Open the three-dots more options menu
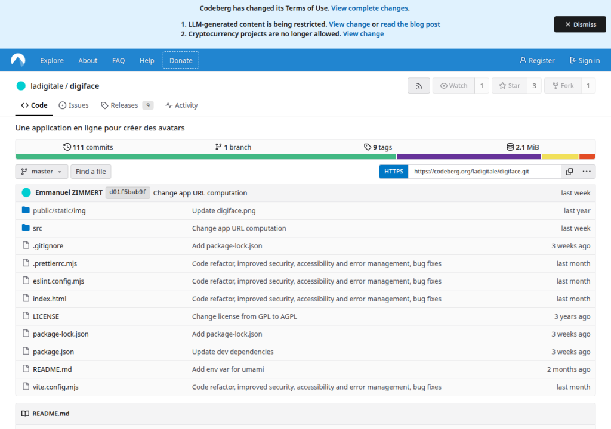611x429 pixels. tap(587, 171)
